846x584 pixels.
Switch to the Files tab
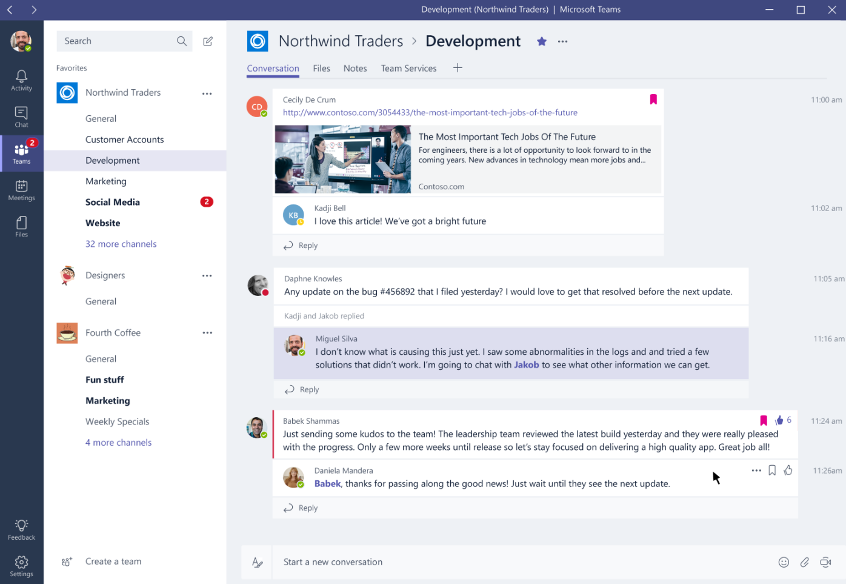pos(321,69)
